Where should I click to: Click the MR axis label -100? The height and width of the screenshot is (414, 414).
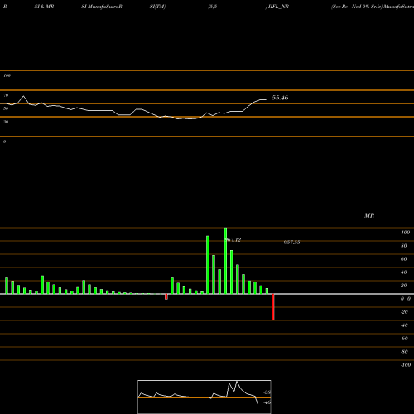click(x=406, y=365)
